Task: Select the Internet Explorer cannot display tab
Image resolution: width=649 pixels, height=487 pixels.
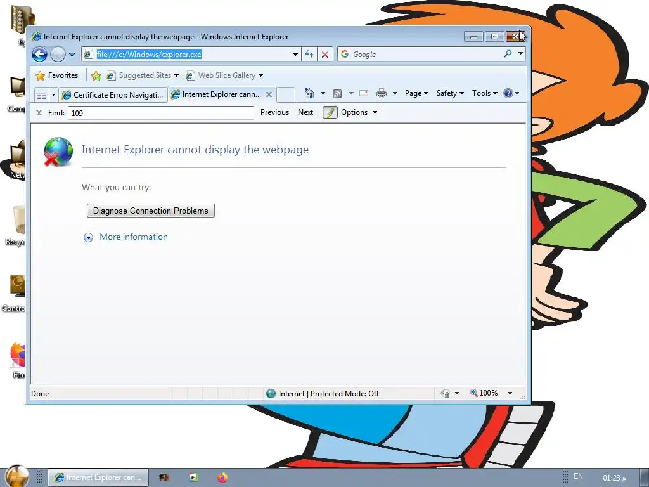Action: 217,94
